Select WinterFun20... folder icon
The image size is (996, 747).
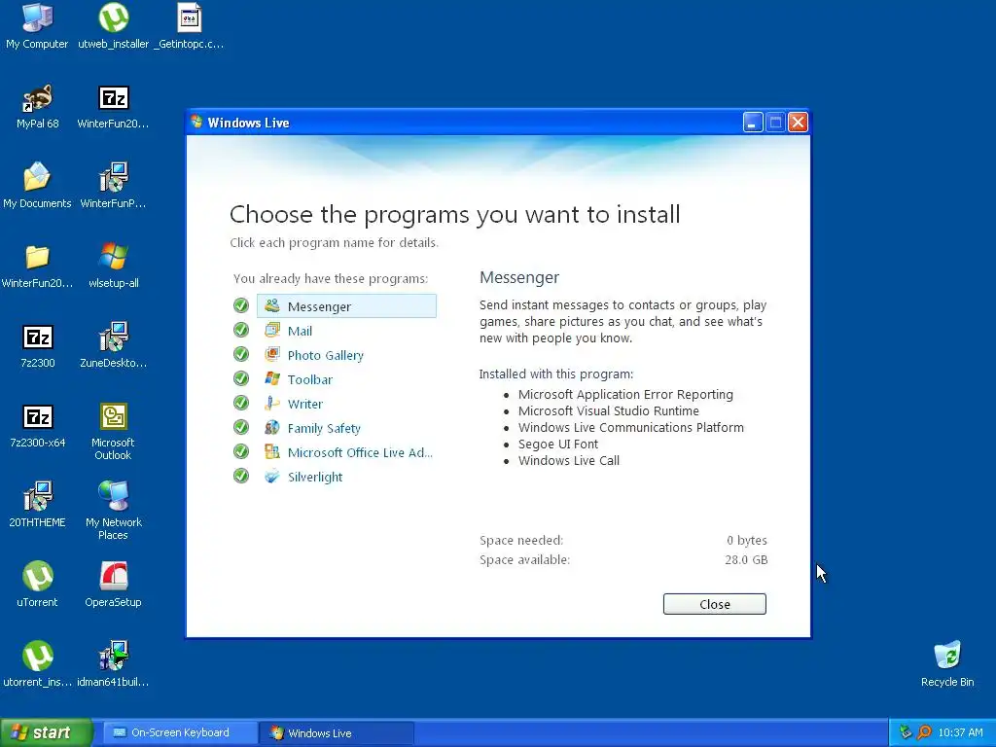click(37, 266)
